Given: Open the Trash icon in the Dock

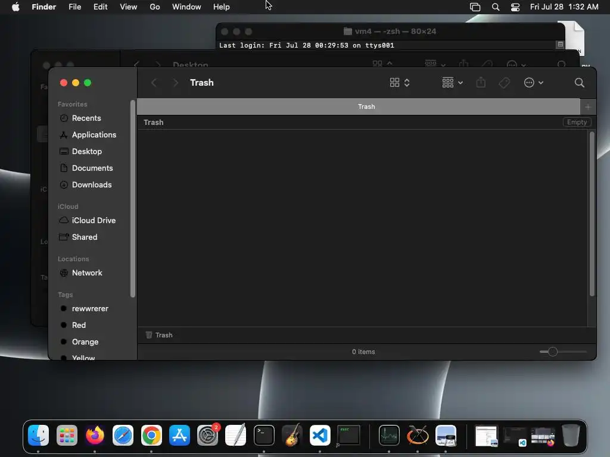Looking at the screenshot, I should click(571, 435).
